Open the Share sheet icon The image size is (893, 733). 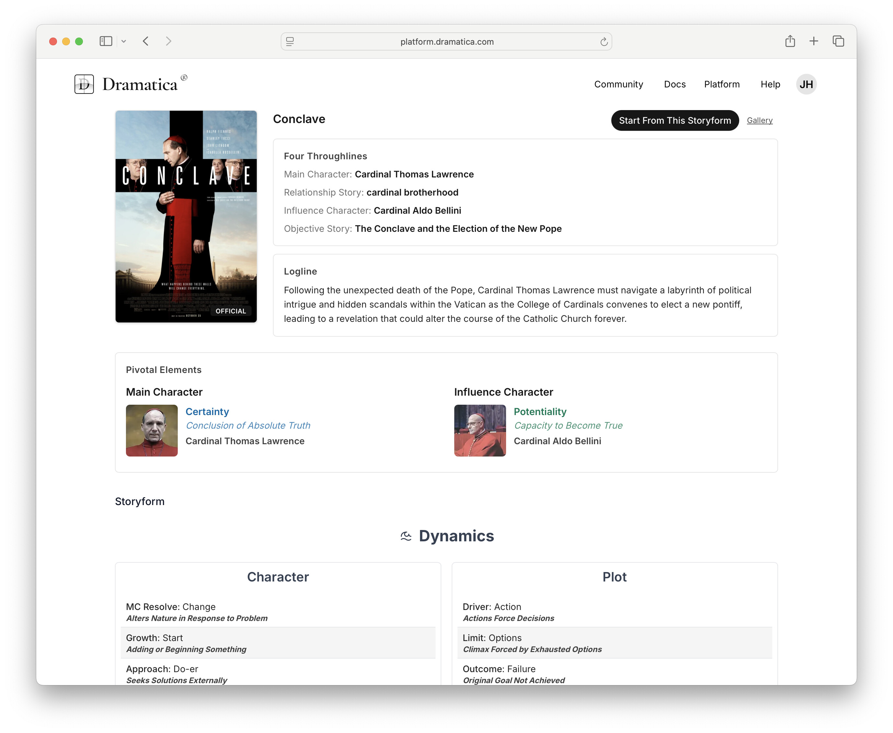click(x=790, y=41)
